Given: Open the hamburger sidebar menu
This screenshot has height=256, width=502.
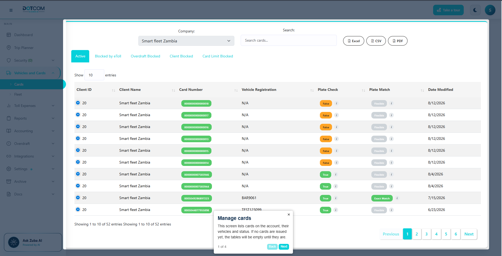Looking at the screenshot, I should 11,10.
